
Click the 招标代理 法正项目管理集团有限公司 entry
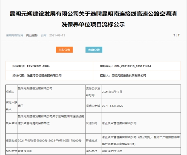tap(37, 75)
